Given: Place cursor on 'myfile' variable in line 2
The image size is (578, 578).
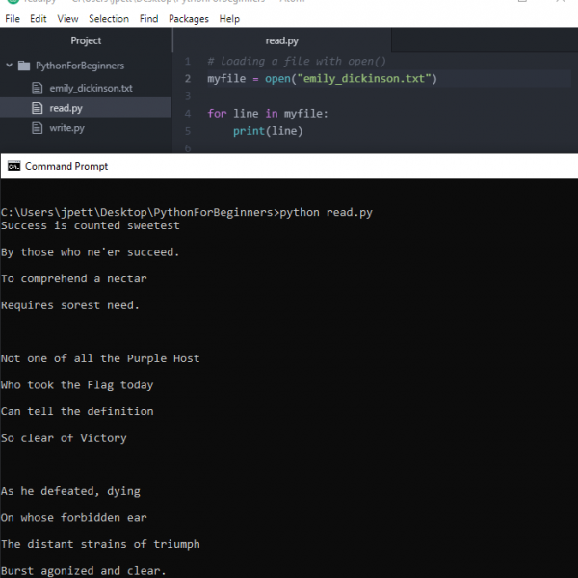Looking at the screenshot, I should click(x=226, y=79).
